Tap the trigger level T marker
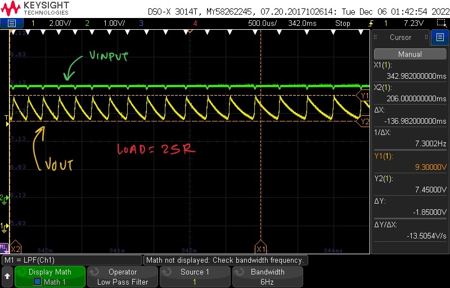450x288 pixels. [7, 120]
